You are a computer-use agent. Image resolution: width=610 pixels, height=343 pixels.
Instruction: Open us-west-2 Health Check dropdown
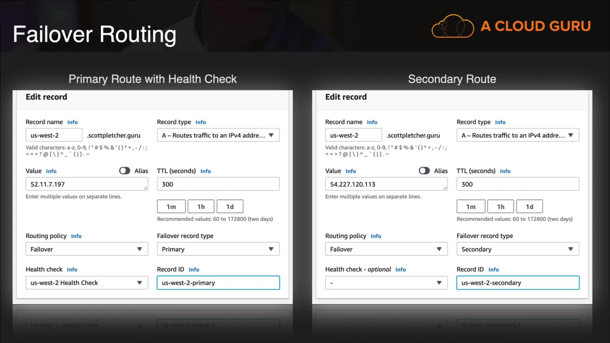pyautogui.click(x=87, y=283)
